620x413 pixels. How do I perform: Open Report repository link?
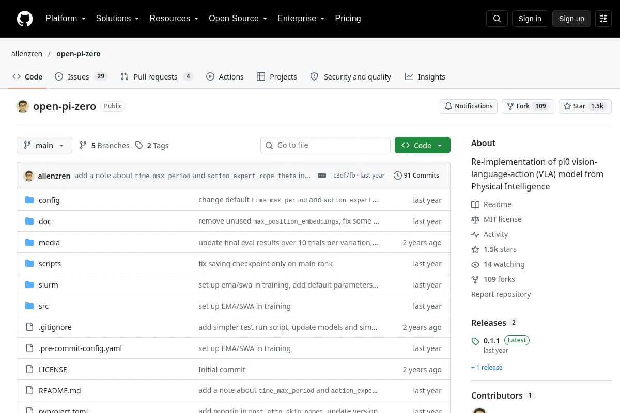click(x=501, y=294)
